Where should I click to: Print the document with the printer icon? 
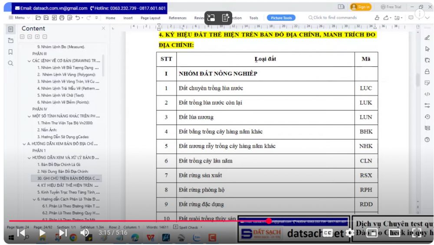point(62,18)
